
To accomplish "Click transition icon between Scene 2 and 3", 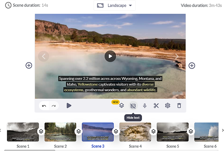I will coord(79,131).
